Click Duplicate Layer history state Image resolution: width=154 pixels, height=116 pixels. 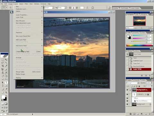pos(140,61)
